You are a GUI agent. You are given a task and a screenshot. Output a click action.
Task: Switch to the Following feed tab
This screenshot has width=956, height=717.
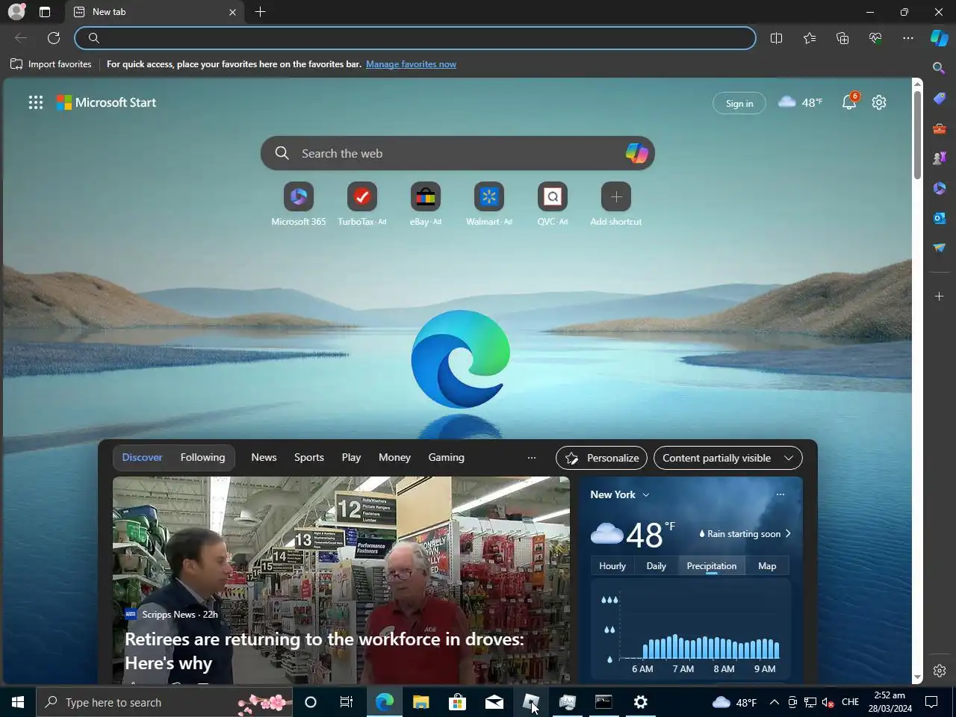(202, 457)
